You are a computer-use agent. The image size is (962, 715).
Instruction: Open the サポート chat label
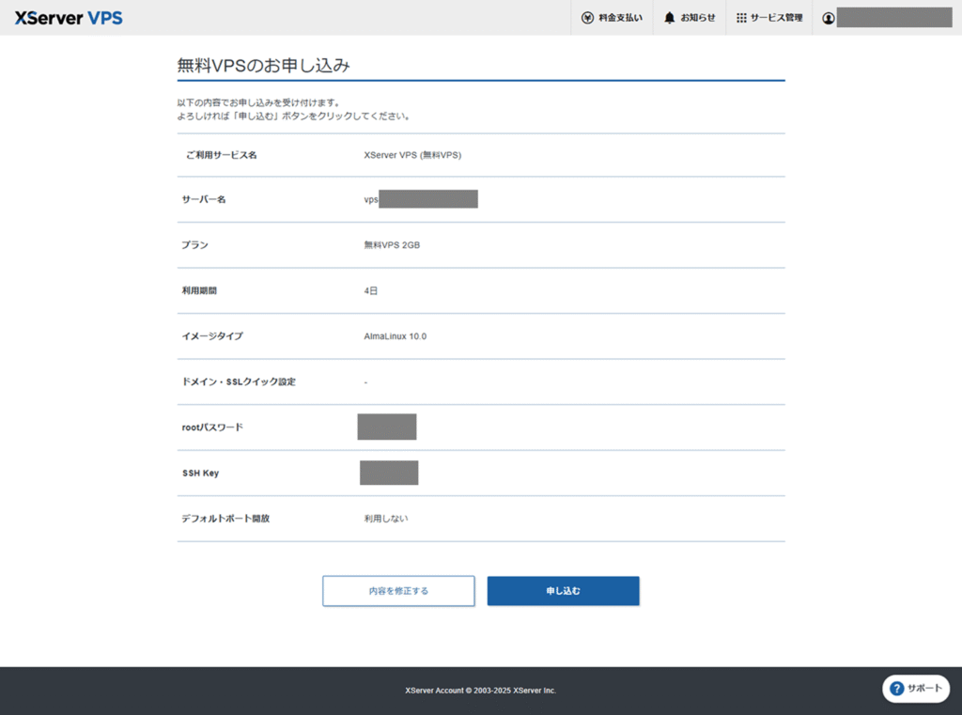pos(924,689)
